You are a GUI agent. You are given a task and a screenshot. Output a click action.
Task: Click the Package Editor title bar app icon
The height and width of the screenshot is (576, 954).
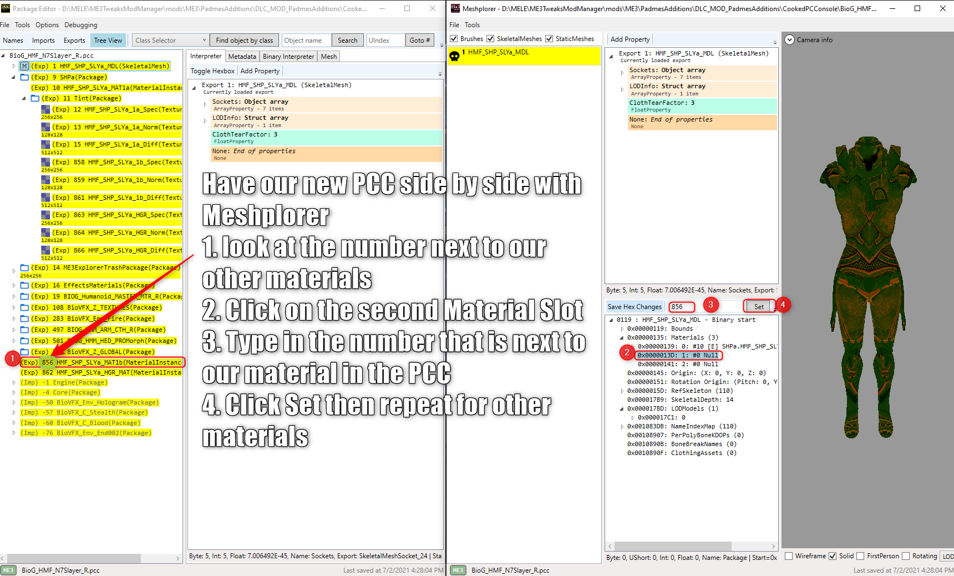(x=6, y=8)
